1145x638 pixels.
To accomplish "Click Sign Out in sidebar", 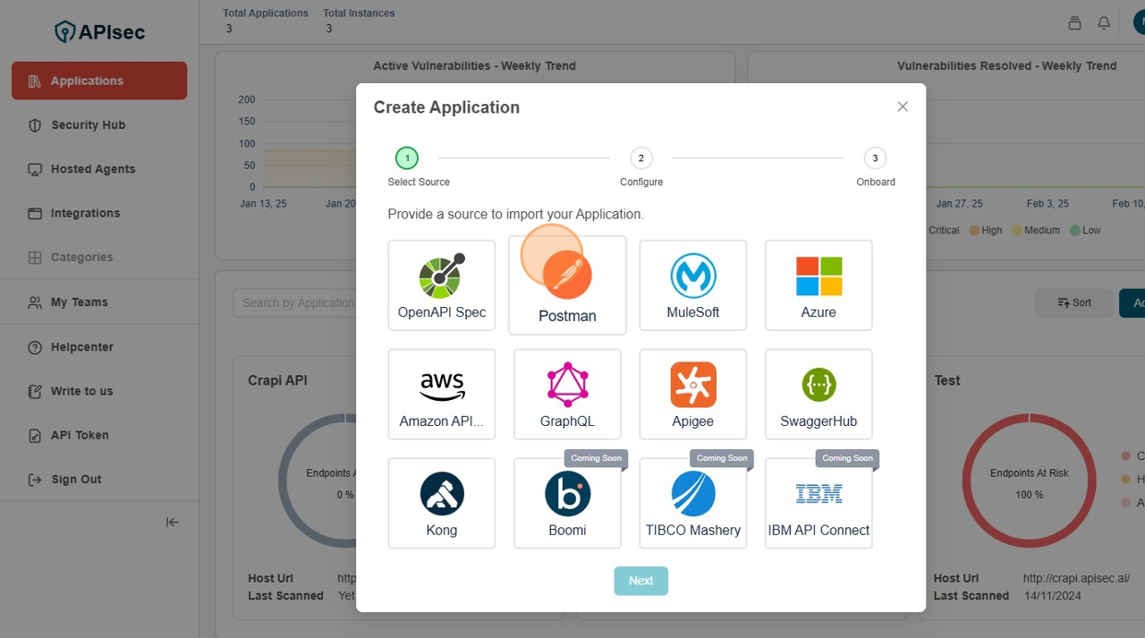I will point(76,480).
